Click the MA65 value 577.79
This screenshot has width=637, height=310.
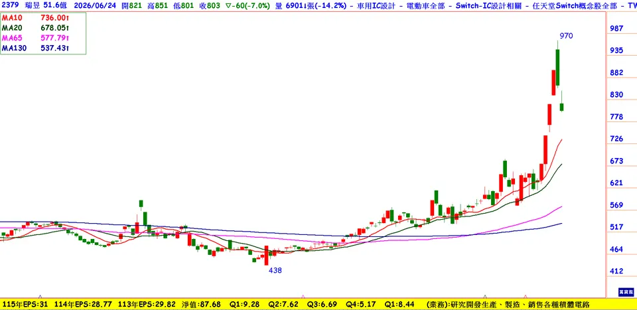[x=55, y=39]
